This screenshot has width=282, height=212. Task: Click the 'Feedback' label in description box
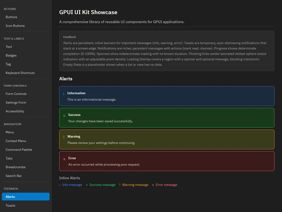coord(70,37)
